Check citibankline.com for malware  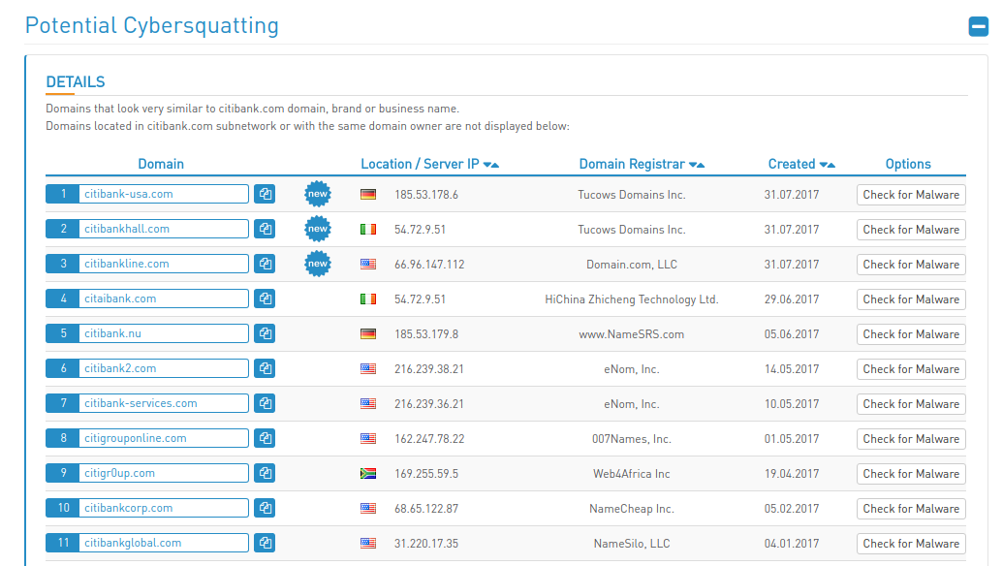(x=911, y=265)
